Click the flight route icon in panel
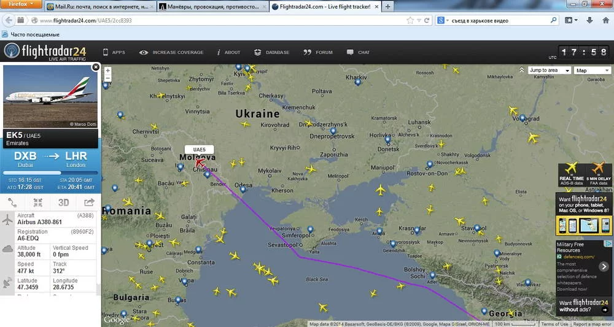614x327 pixels. [x=12, y=202]
